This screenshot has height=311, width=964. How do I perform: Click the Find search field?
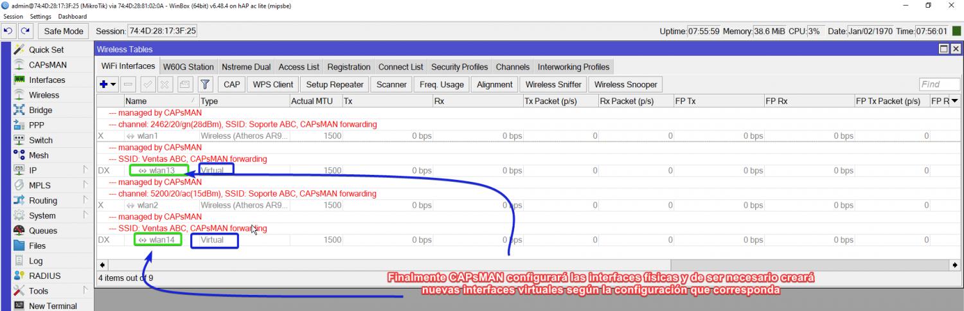(x=939, y=84)
